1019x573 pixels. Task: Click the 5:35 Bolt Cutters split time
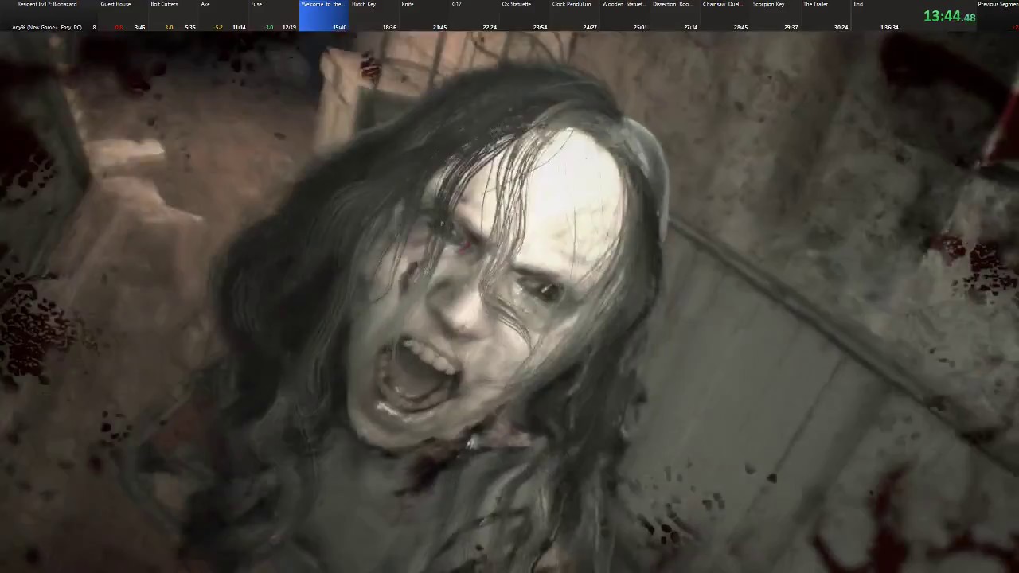click(x=189, y=28)
